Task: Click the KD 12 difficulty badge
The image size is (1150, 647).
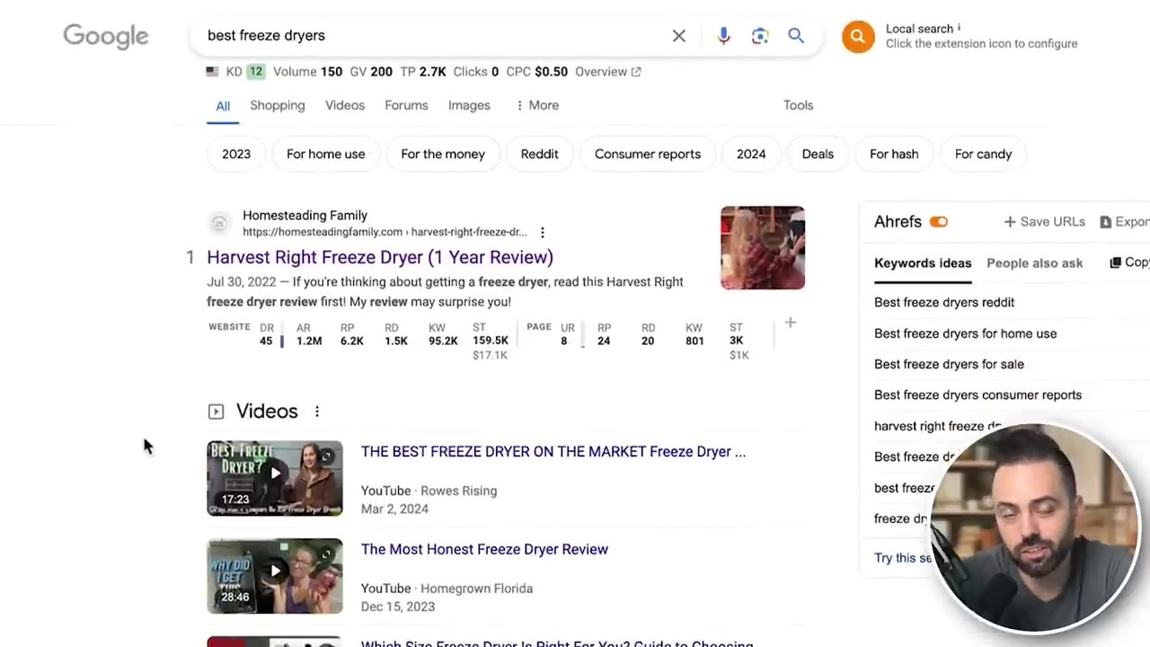Action: point(256,72)
